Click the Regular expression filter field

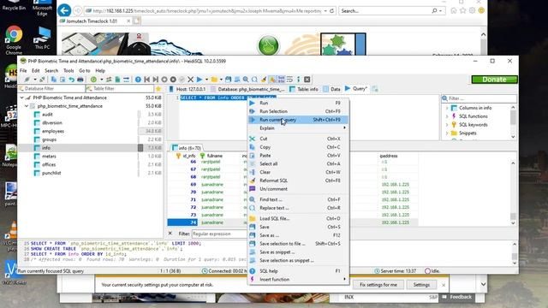(219, 234)
